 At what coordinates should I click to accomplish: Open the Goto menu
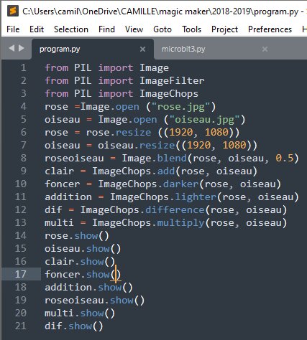[162, 29]
